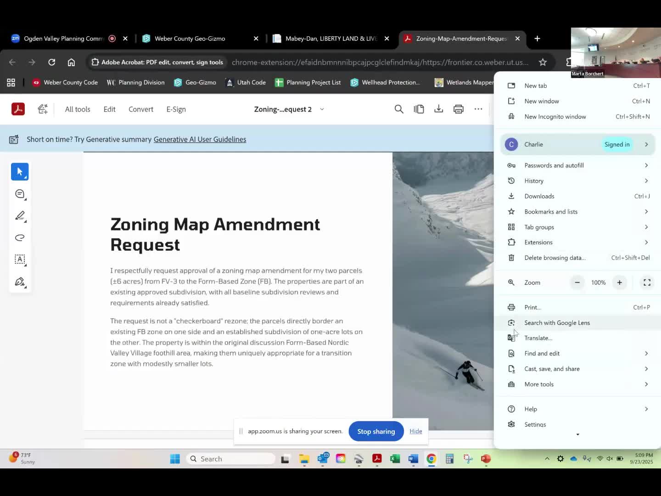The height and width of the screenshot is (496, 661).
Task: Open the AI Assistant sparkle icon
Action: click(x=43, y=109)
